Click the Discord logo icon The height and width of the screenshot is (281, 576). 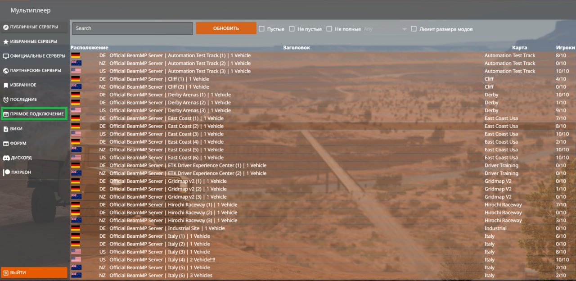pyautogui.click(x=6, y=158)
